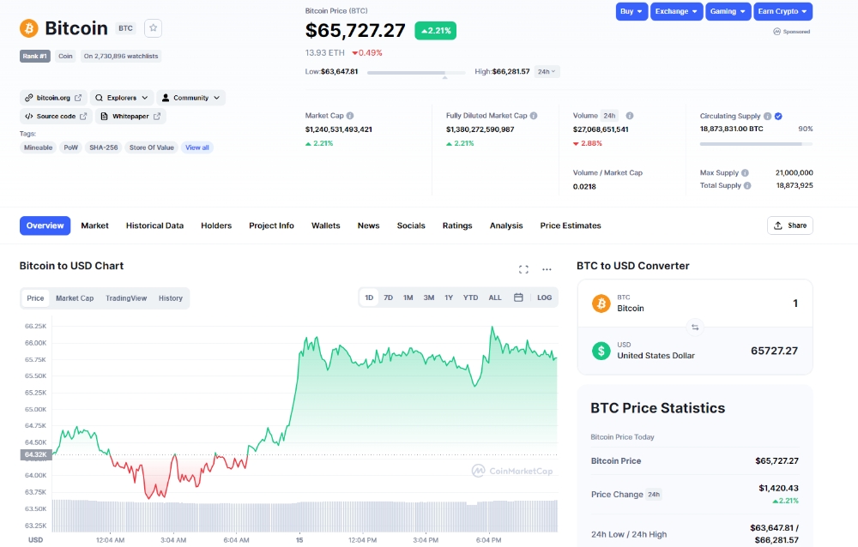Switch to the Holders tab

[x=216, y=225]
